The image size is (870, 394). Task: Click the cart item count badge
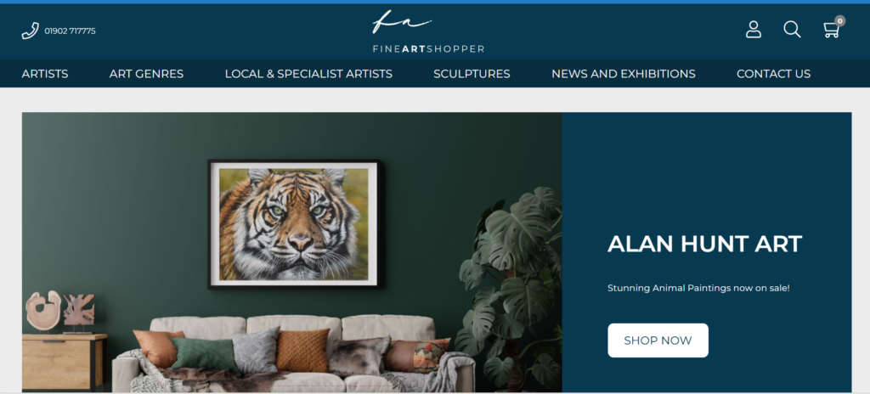[x=840, y=21]
